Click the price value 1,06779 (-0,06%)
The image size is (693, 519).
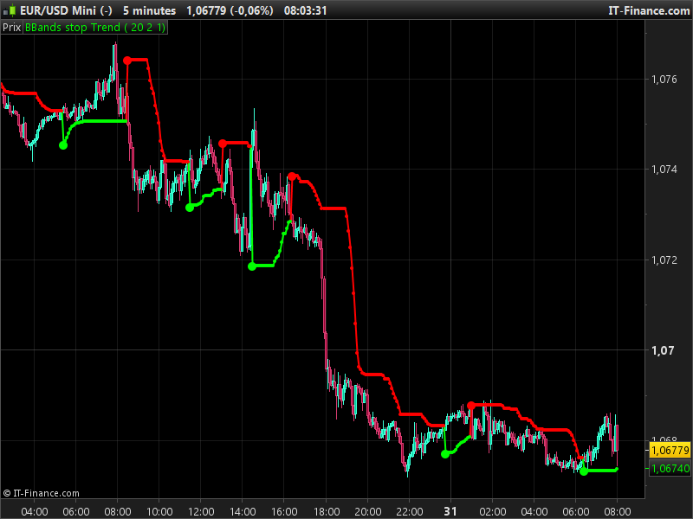230,10
